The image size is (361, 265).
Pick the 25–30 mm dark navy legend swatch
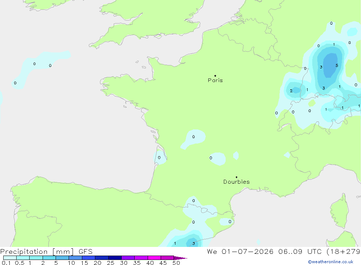(115, 258)
